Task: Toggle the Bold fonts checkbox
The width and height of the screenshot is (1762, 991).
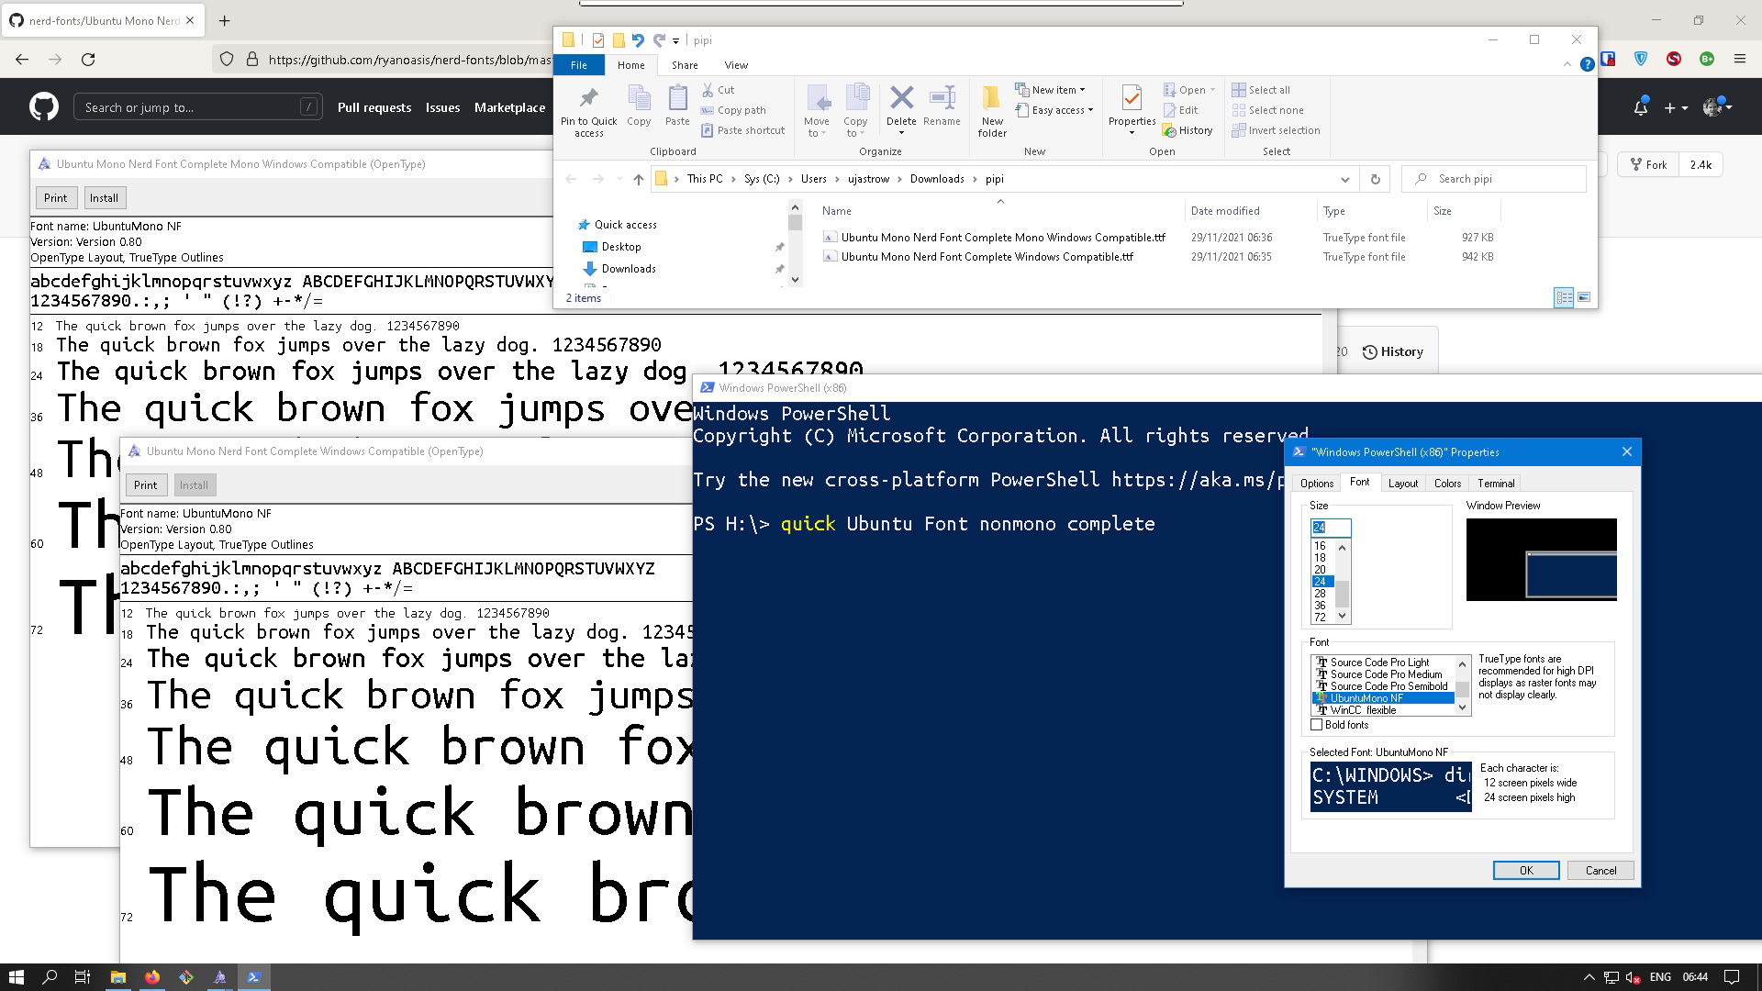Action: pyautogui.click(x=1316, y=725)
